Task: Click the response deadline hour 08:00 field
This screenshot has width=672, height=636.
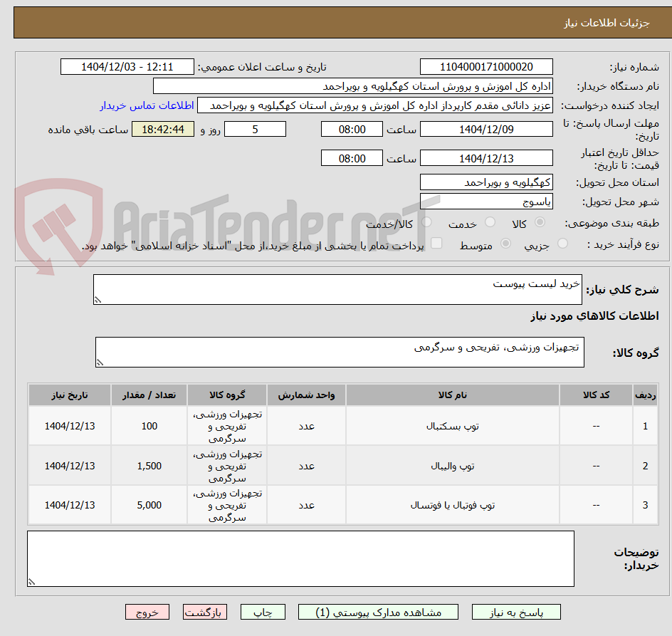Action: (352, 129)
